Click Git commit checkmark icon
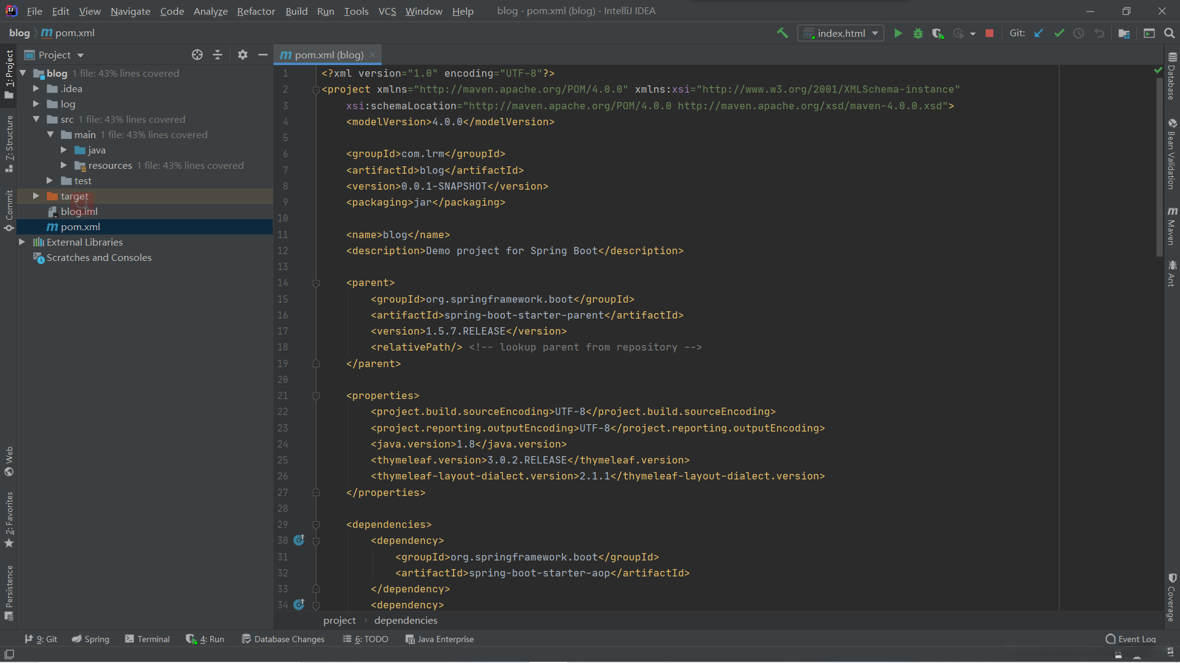Image resolution: width=1180 pixels, height=663 pixels. point(1059,33)
